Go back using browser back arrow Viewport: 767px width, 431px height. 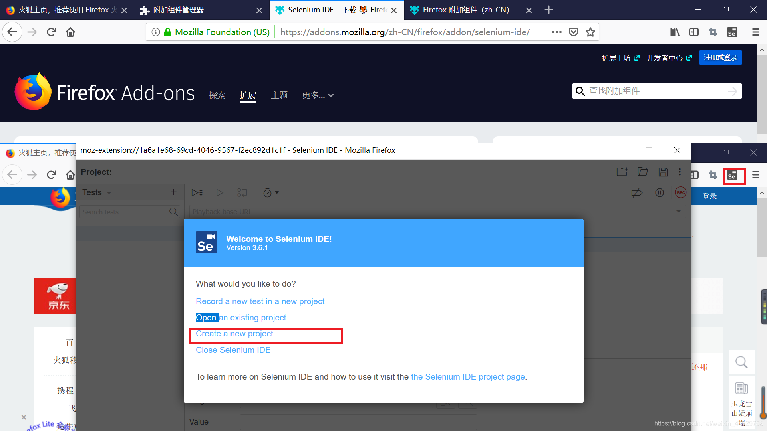tap(12, 32)
